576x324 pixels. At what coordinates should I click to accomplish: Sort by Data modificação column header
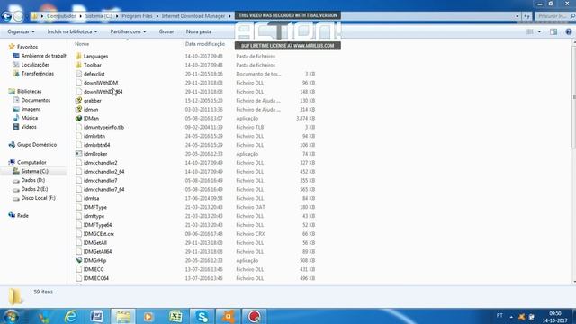tap(205, 44)
